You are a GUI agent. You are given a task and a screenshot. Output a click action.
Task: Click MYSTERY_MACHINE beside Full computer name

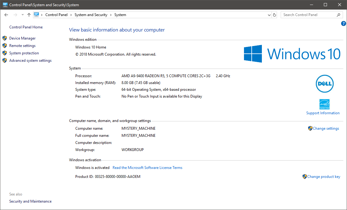click(x=138, y=136)
